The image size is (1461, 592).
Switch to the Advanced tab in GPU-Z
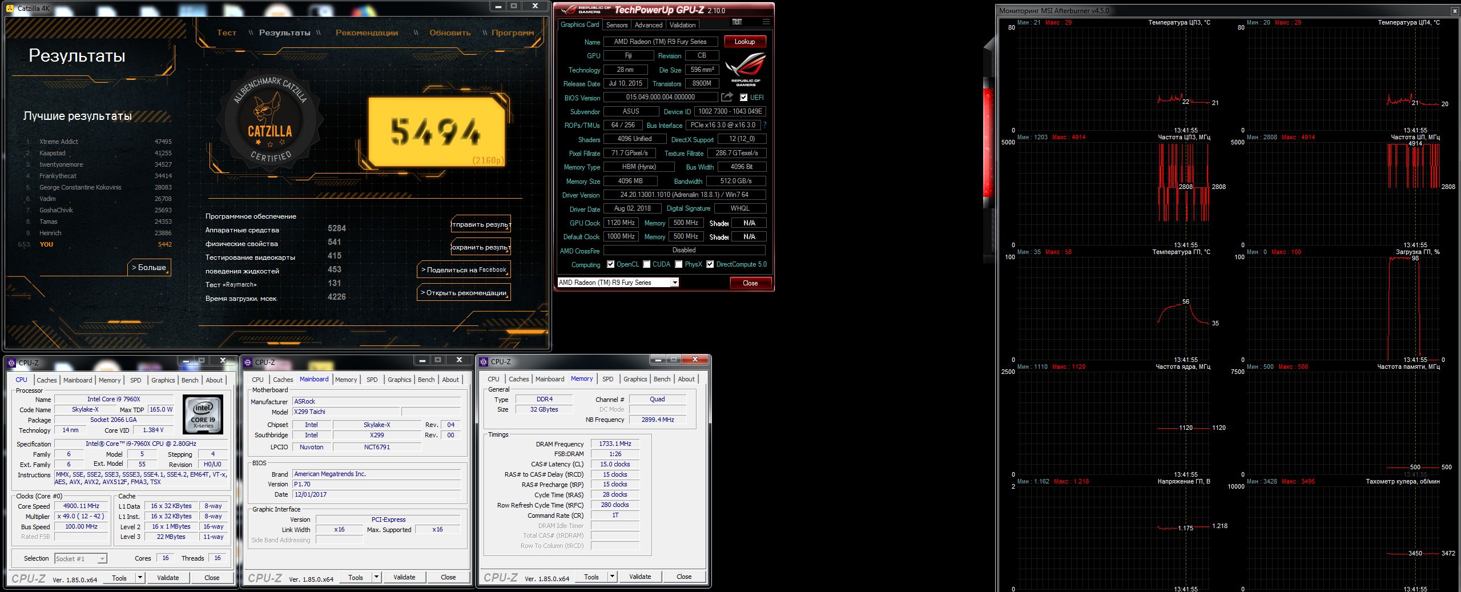coord(649,25)
